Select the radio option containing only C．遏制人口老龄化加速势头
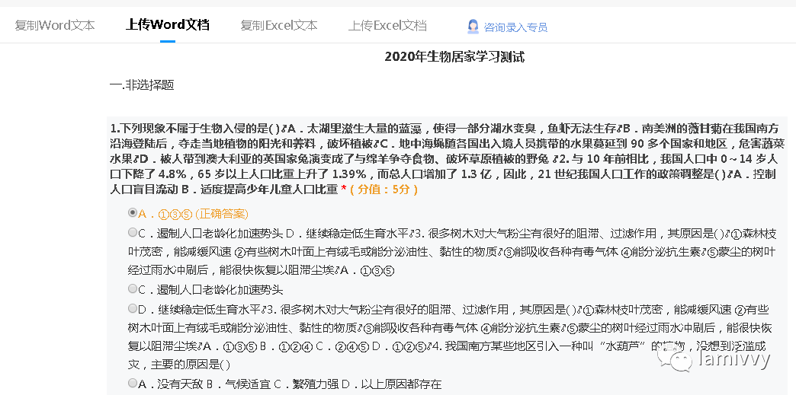Screen dimensions: 796x395 click(x=133, y=289)
